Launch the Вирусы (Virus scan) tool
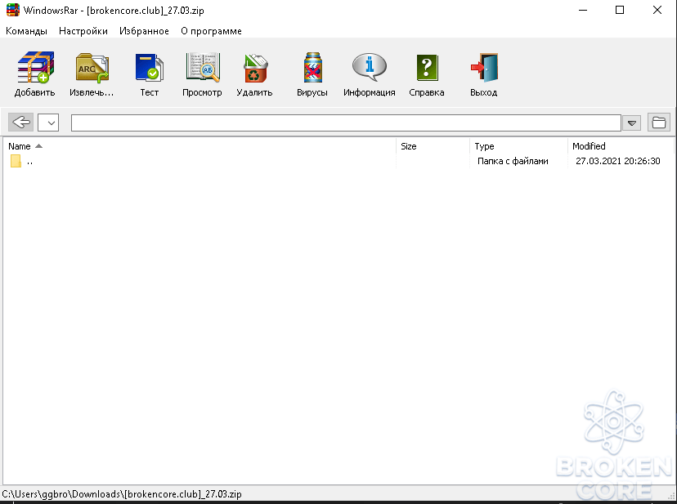 click(312, 67)
